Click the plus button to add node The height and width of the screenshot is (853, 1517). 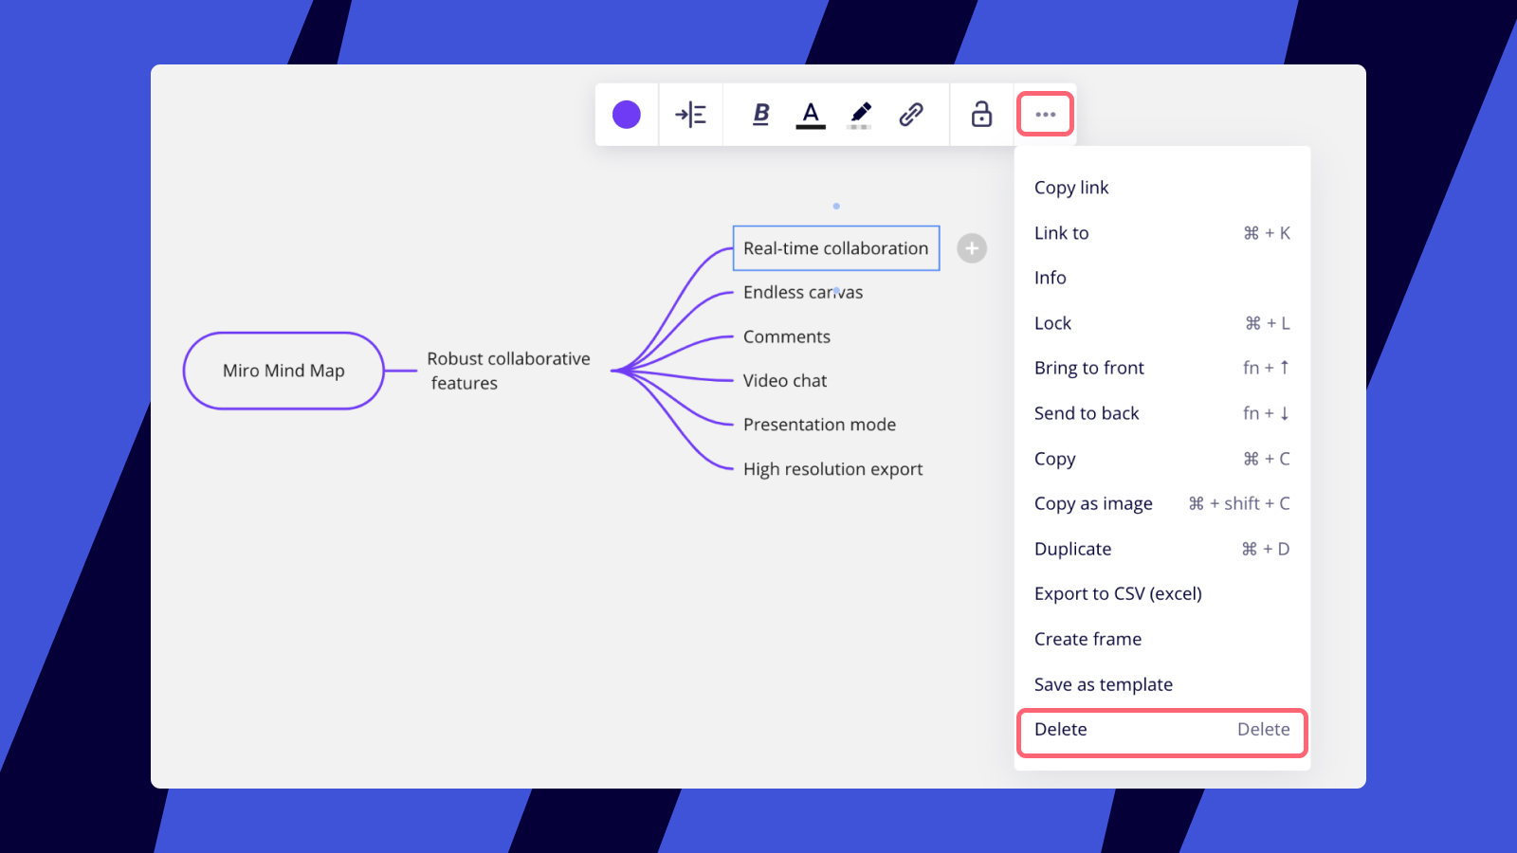tap(972, 248)
